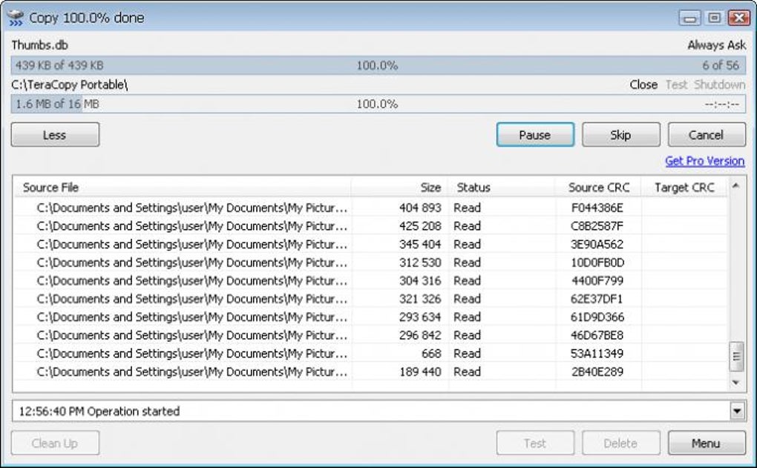Click the CRC value 62E37DF1
This screenshot has width=757, height=468.
(x=597, y=299)
